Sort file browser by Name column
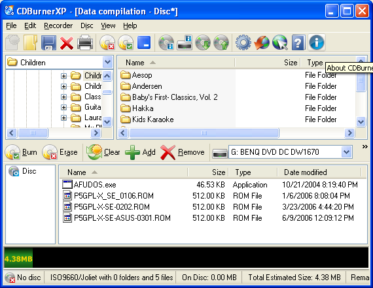Screen dimensions: 373x288 (176, 63)
